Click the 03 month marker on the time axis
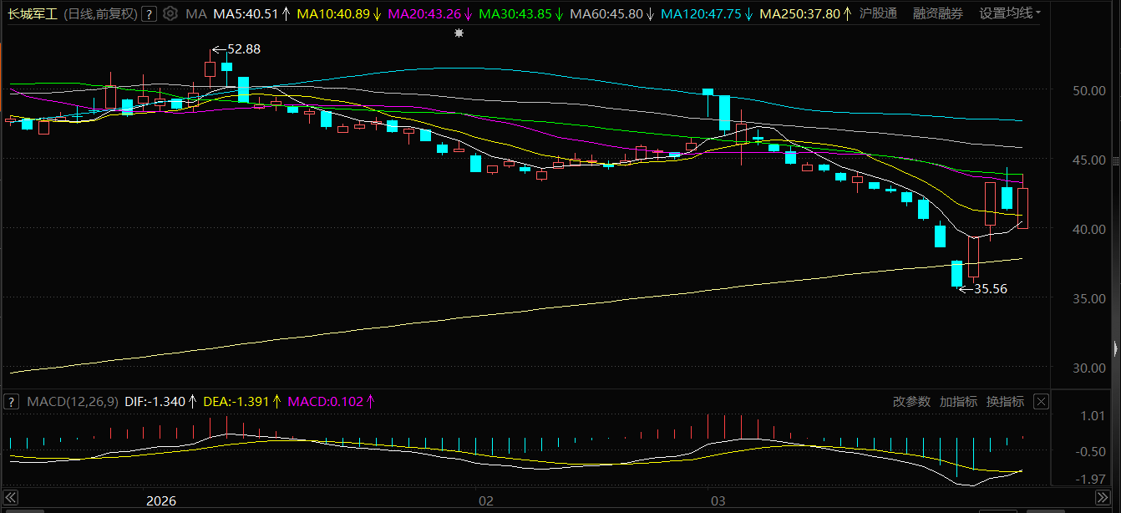 pyautogui.click(x=718, y=501)
